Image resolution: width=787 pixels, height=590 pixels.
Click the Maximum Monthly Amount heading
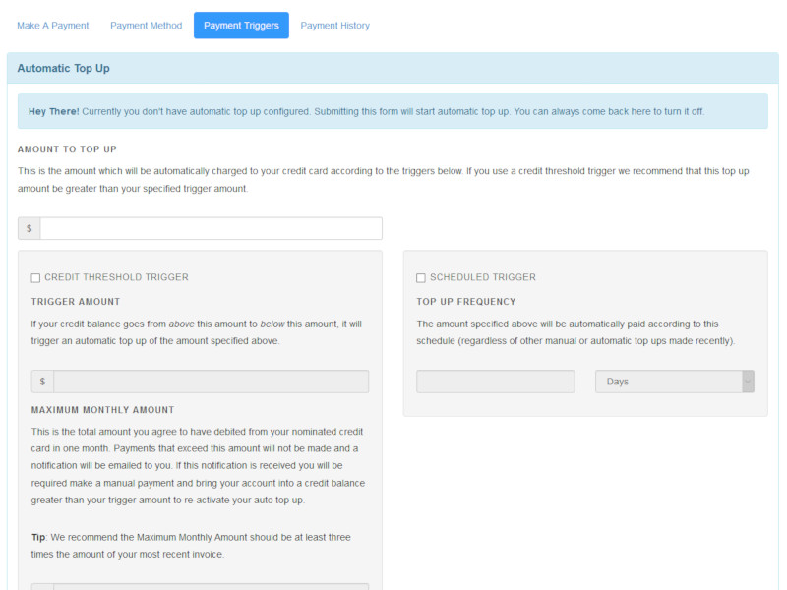click(103, 410)
